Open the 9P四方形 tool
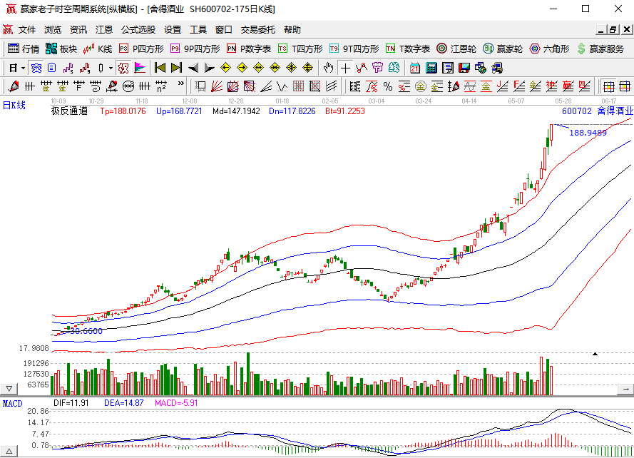 click(195, 49)
